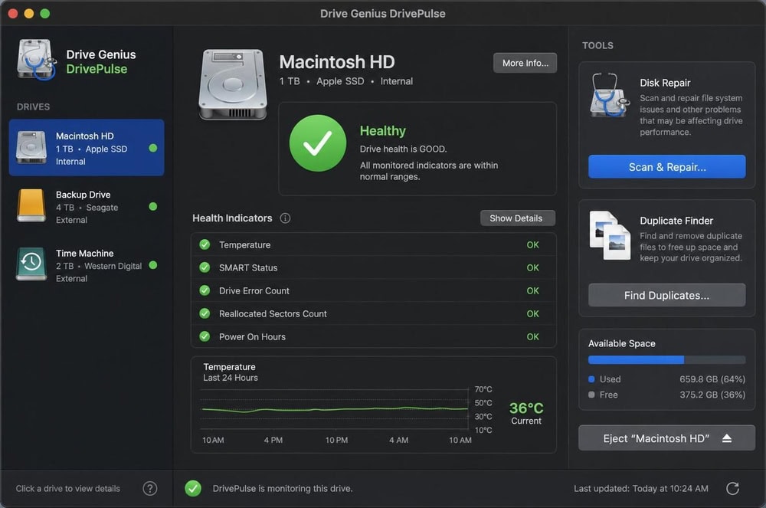Open More Info for Macintosh HD
This screenshot has width=766, height=508.
[525, 63]
